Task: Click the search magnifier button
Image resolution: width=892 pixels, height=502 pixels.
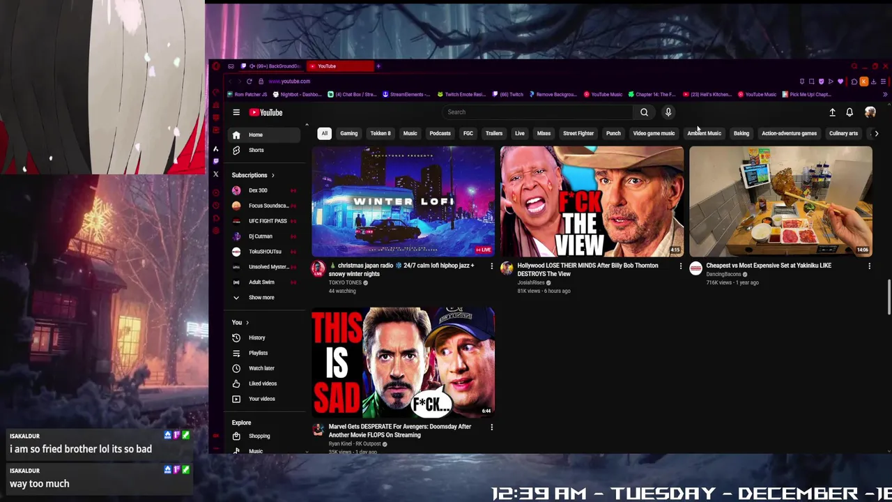Action: (x=644, y=112)
